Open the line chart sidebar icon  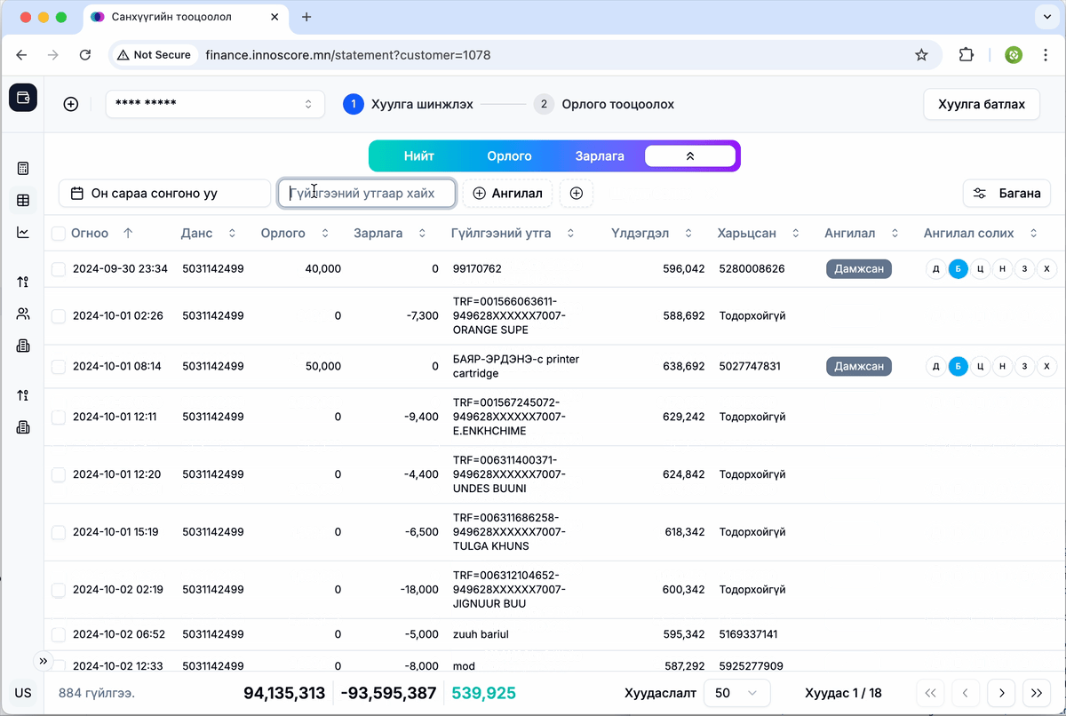click(x=23, y=233)
